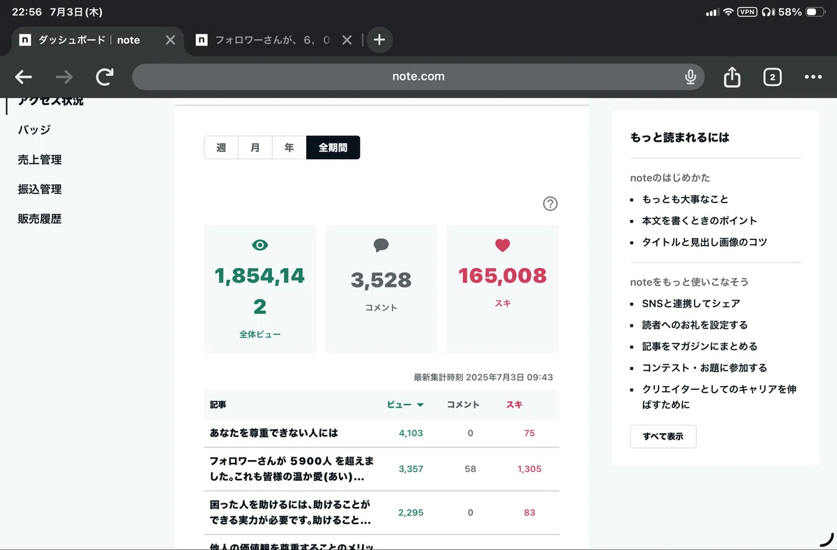Open クリエイターとしてのキャリア link
The height and width of the screenshot is (550, 837).
click(x=719, y=396)
